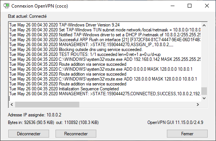Place cursor on last empty log line
Viewport: 216px width, 141px height.
(x=105, y=99)
